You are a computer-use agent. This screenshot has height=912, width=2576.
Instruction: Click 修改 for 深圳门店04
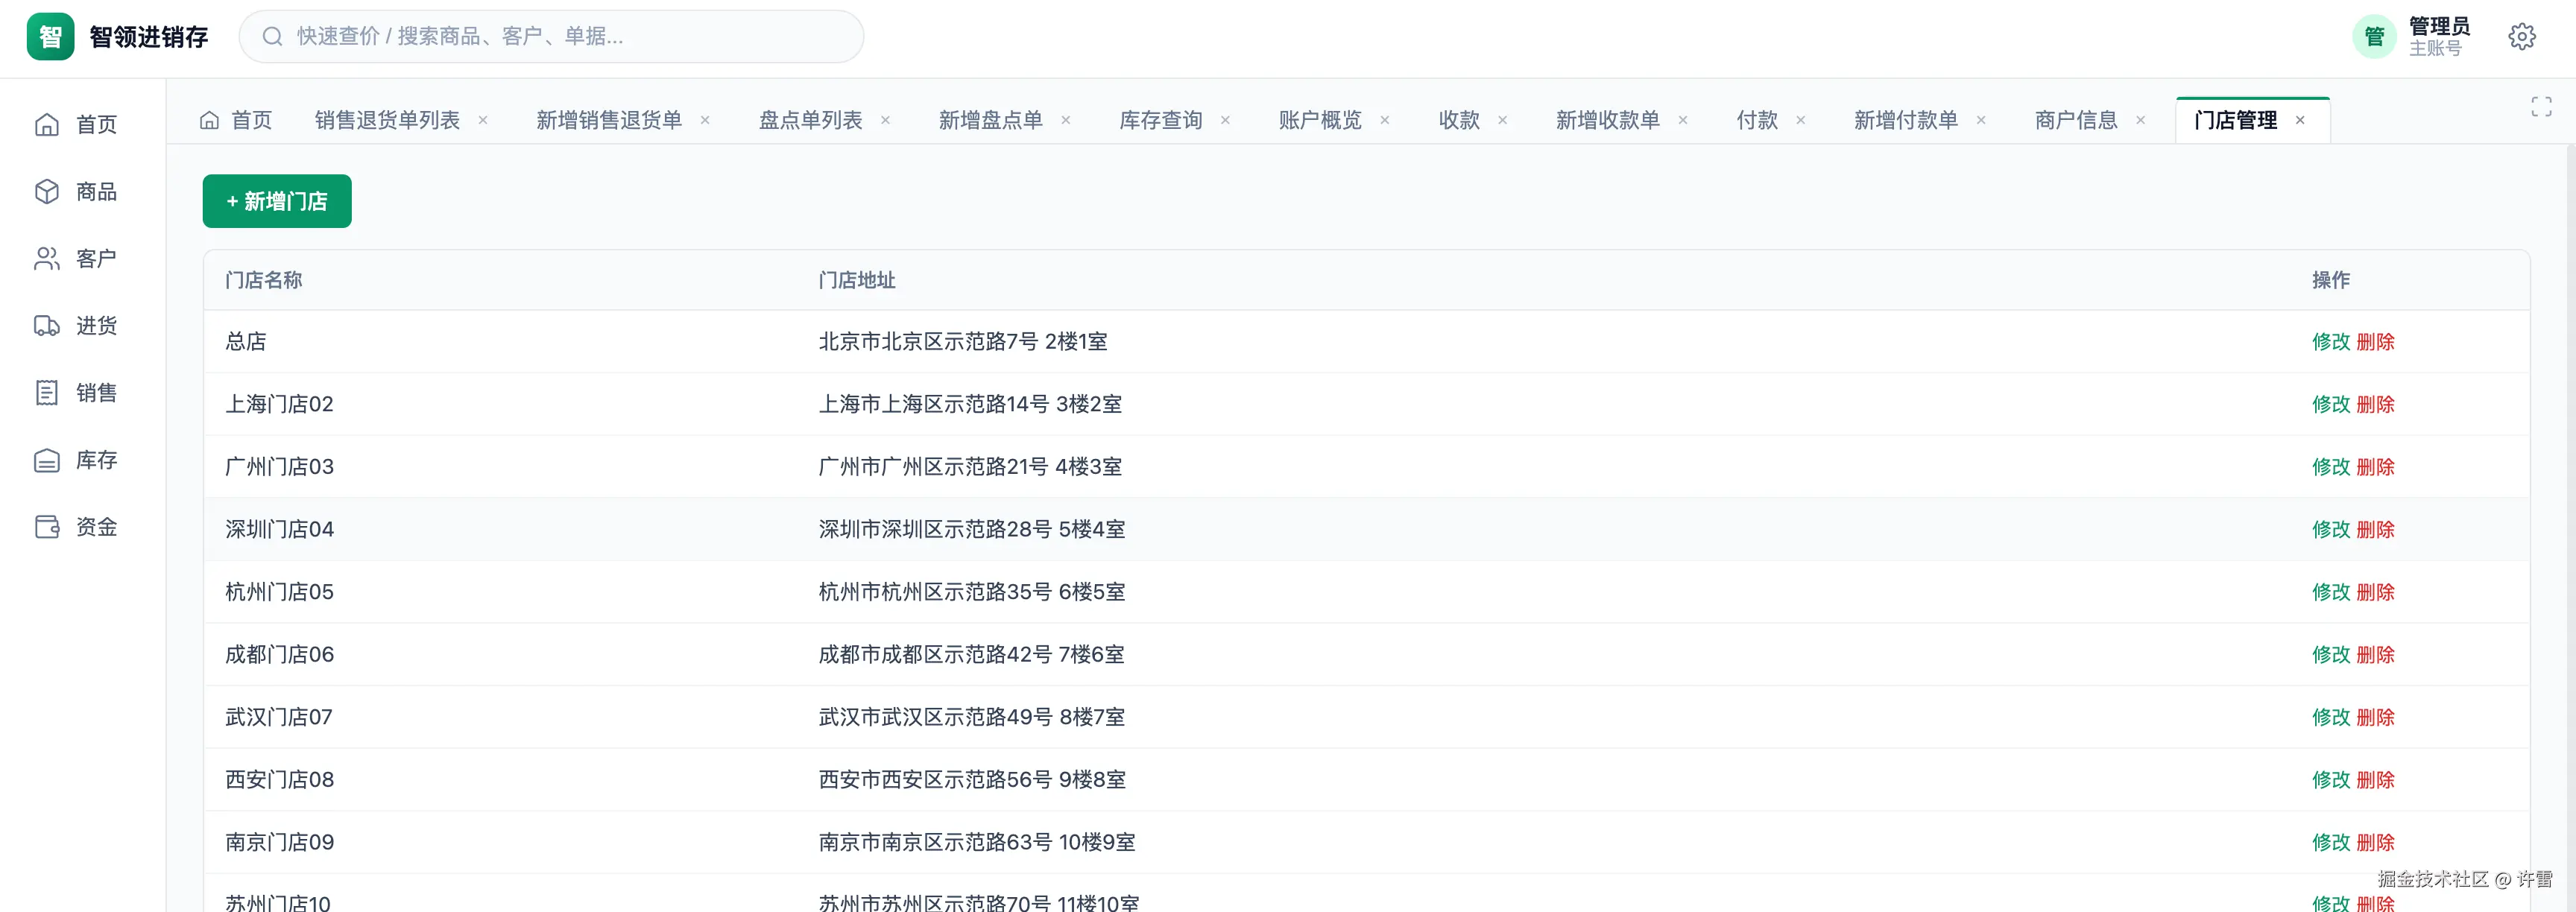point(2331,529)
